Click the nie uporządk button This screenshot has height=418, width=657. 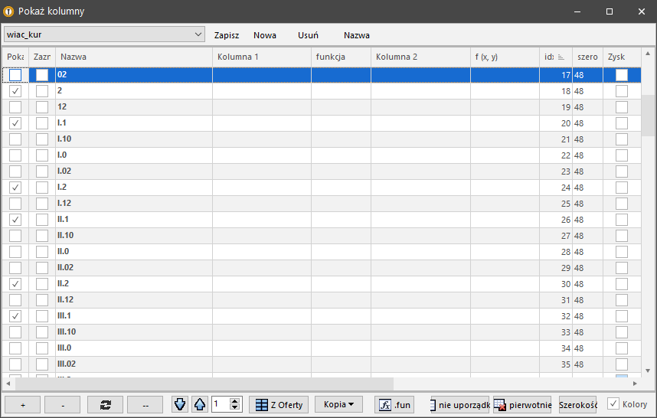459,405
